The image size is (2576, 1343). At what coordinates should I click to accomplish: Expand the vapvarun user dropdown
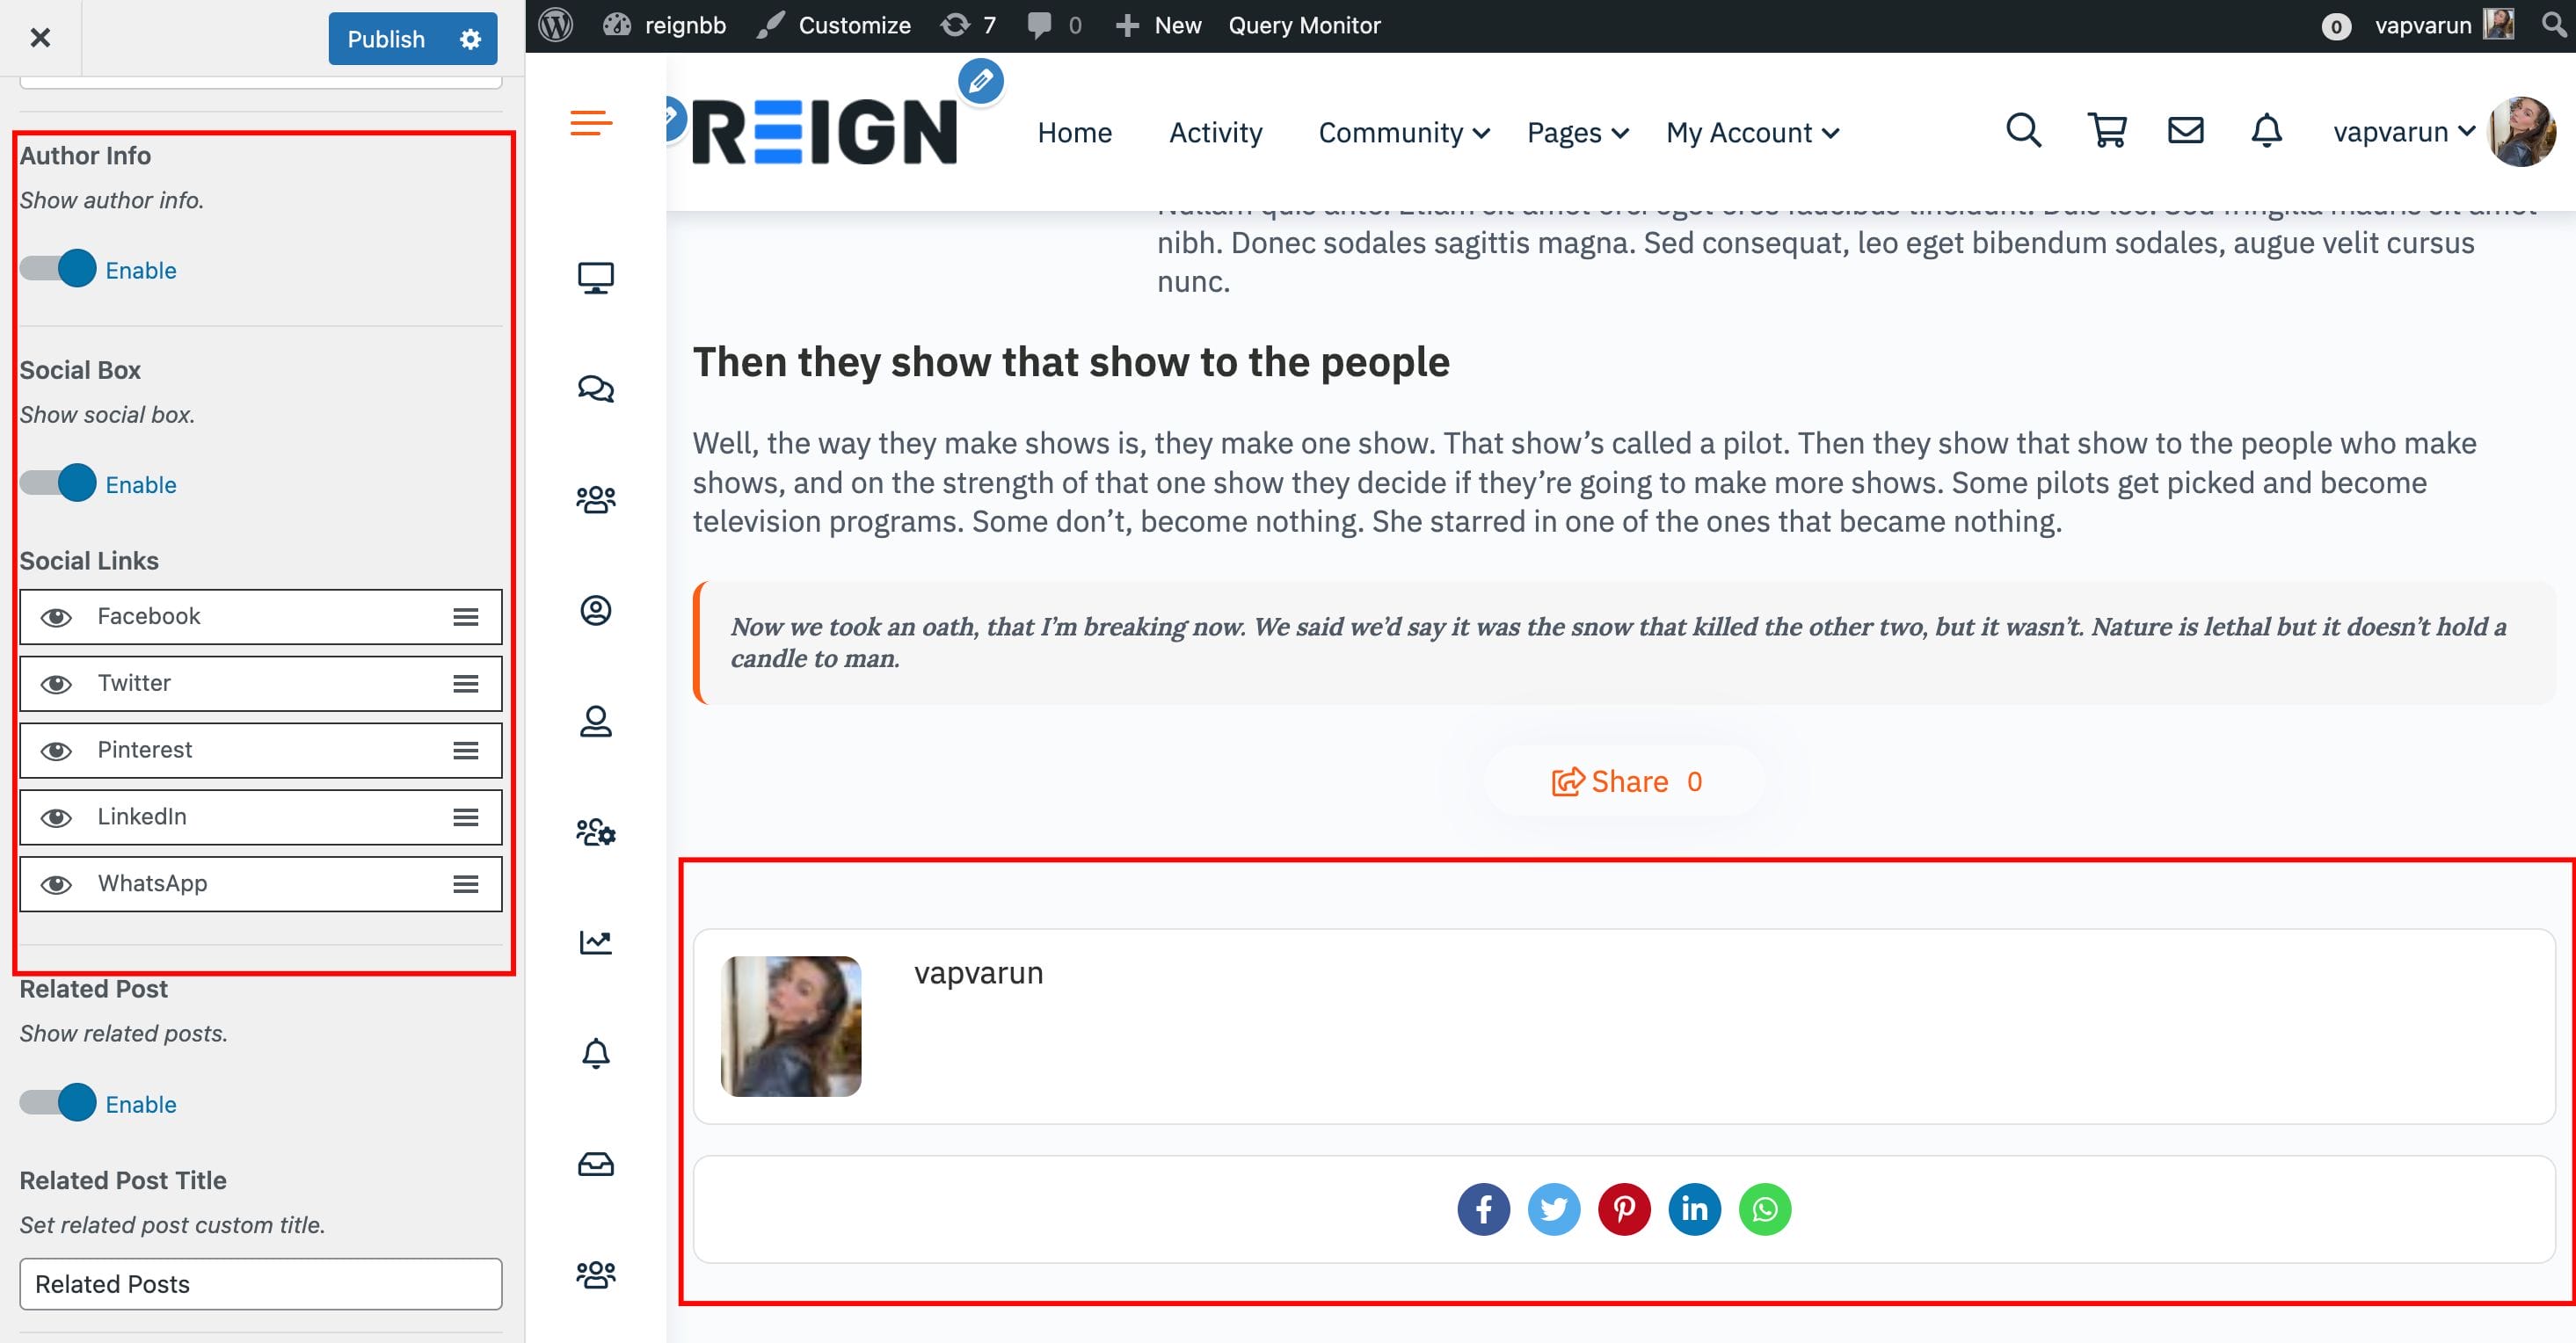tap(2403, 132)
